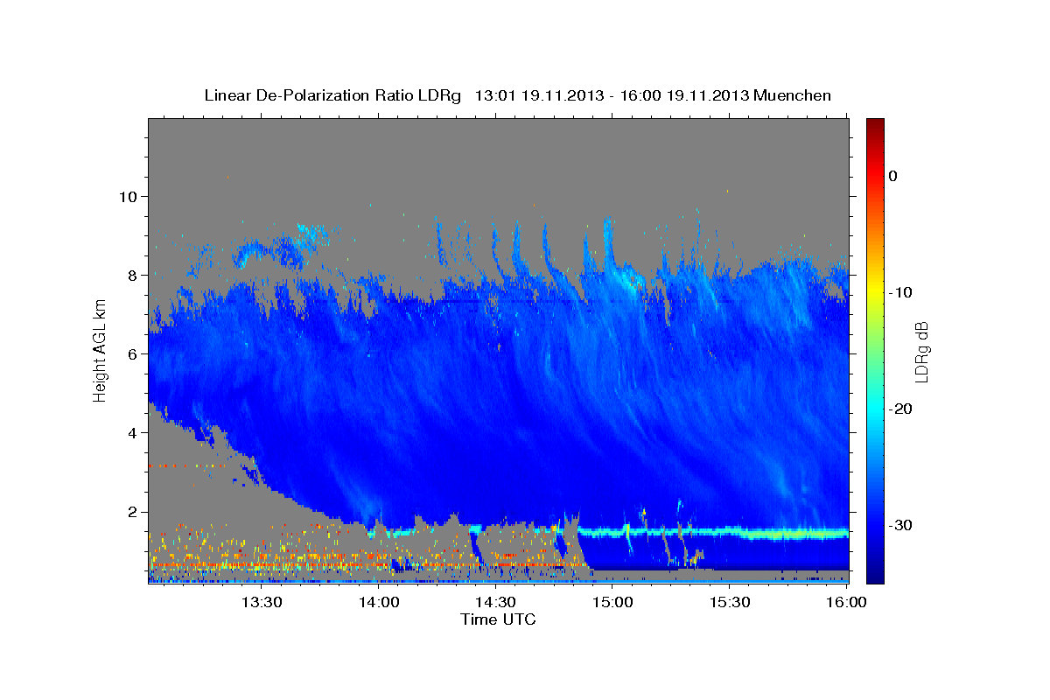This screenshot has height=700, width=1050.
Task: Pick the dark red top of the colorbar
Action: (x=875, y=127)
